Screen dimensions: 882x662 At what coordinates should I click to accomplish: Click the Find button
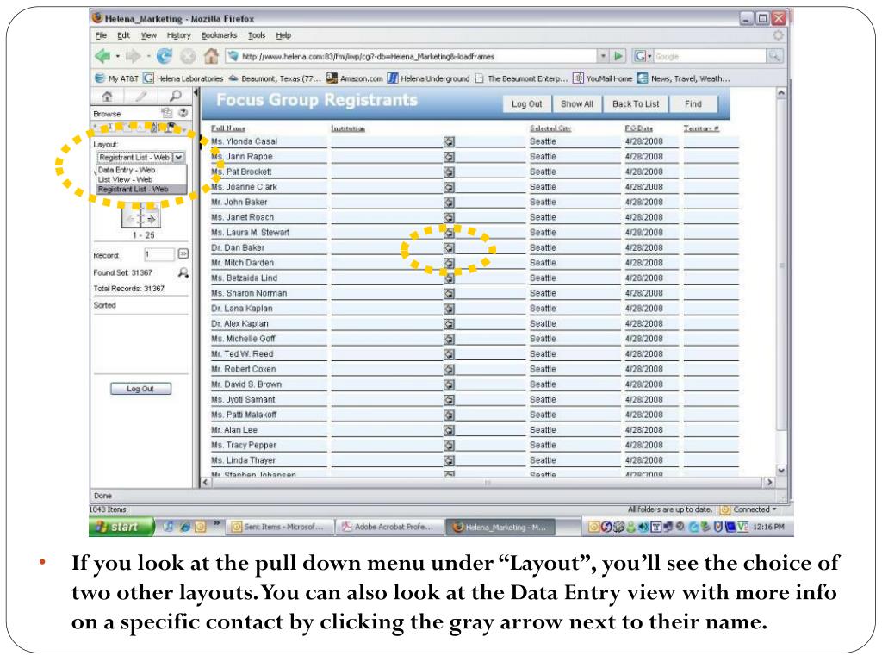click(693, 104)
